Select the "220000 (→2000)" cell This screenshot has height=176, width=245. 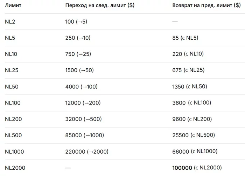[x=87, y=152]
